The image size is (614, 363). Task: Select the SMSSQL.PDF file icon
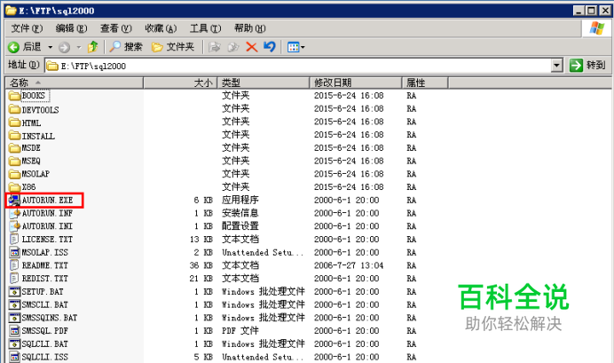[14, 331]
